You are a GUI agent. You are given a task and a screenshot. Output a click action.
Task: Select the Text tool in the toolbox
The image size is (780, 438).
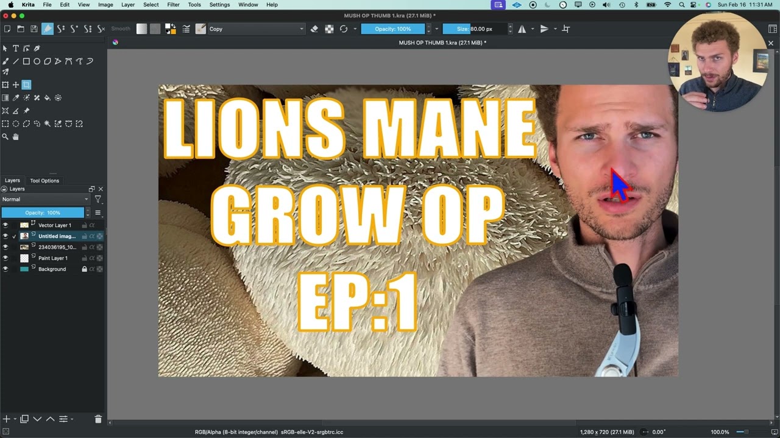(16, 48)
